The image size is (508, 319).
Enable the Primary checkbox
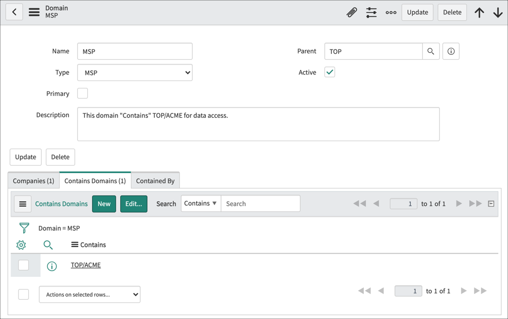coord(82,93)
